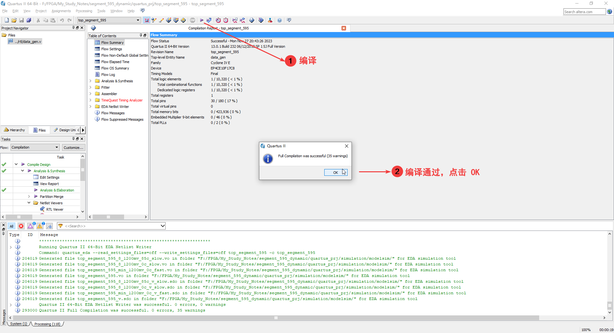Image resolution: width=614 pixels, height=333 pixels.
Task: Switch to the Hierarchy tab
Action: pos(14,130)
